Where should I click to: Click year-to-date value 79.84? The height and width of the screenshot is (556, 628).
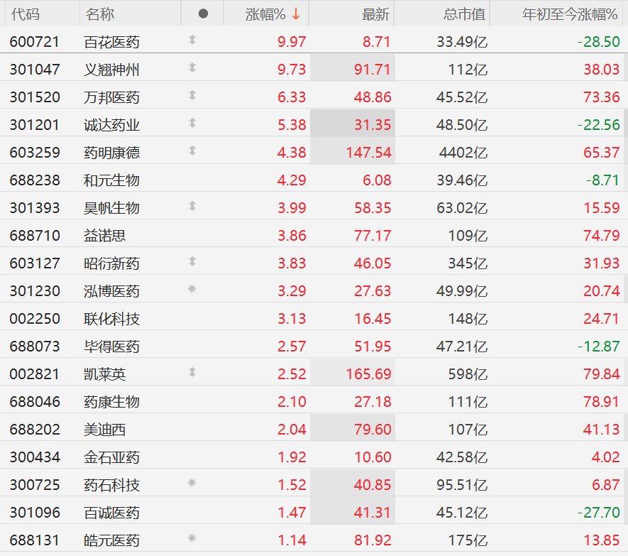(602, 374)
